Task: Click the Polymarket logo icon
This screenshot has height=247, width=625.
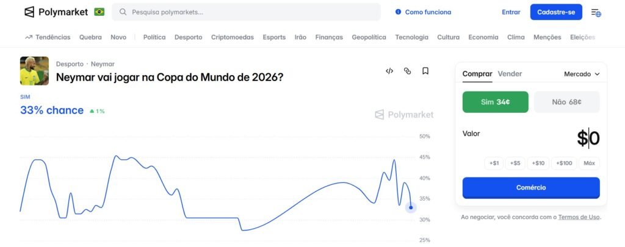Action: pyautogui.click(x=29, y=12)
